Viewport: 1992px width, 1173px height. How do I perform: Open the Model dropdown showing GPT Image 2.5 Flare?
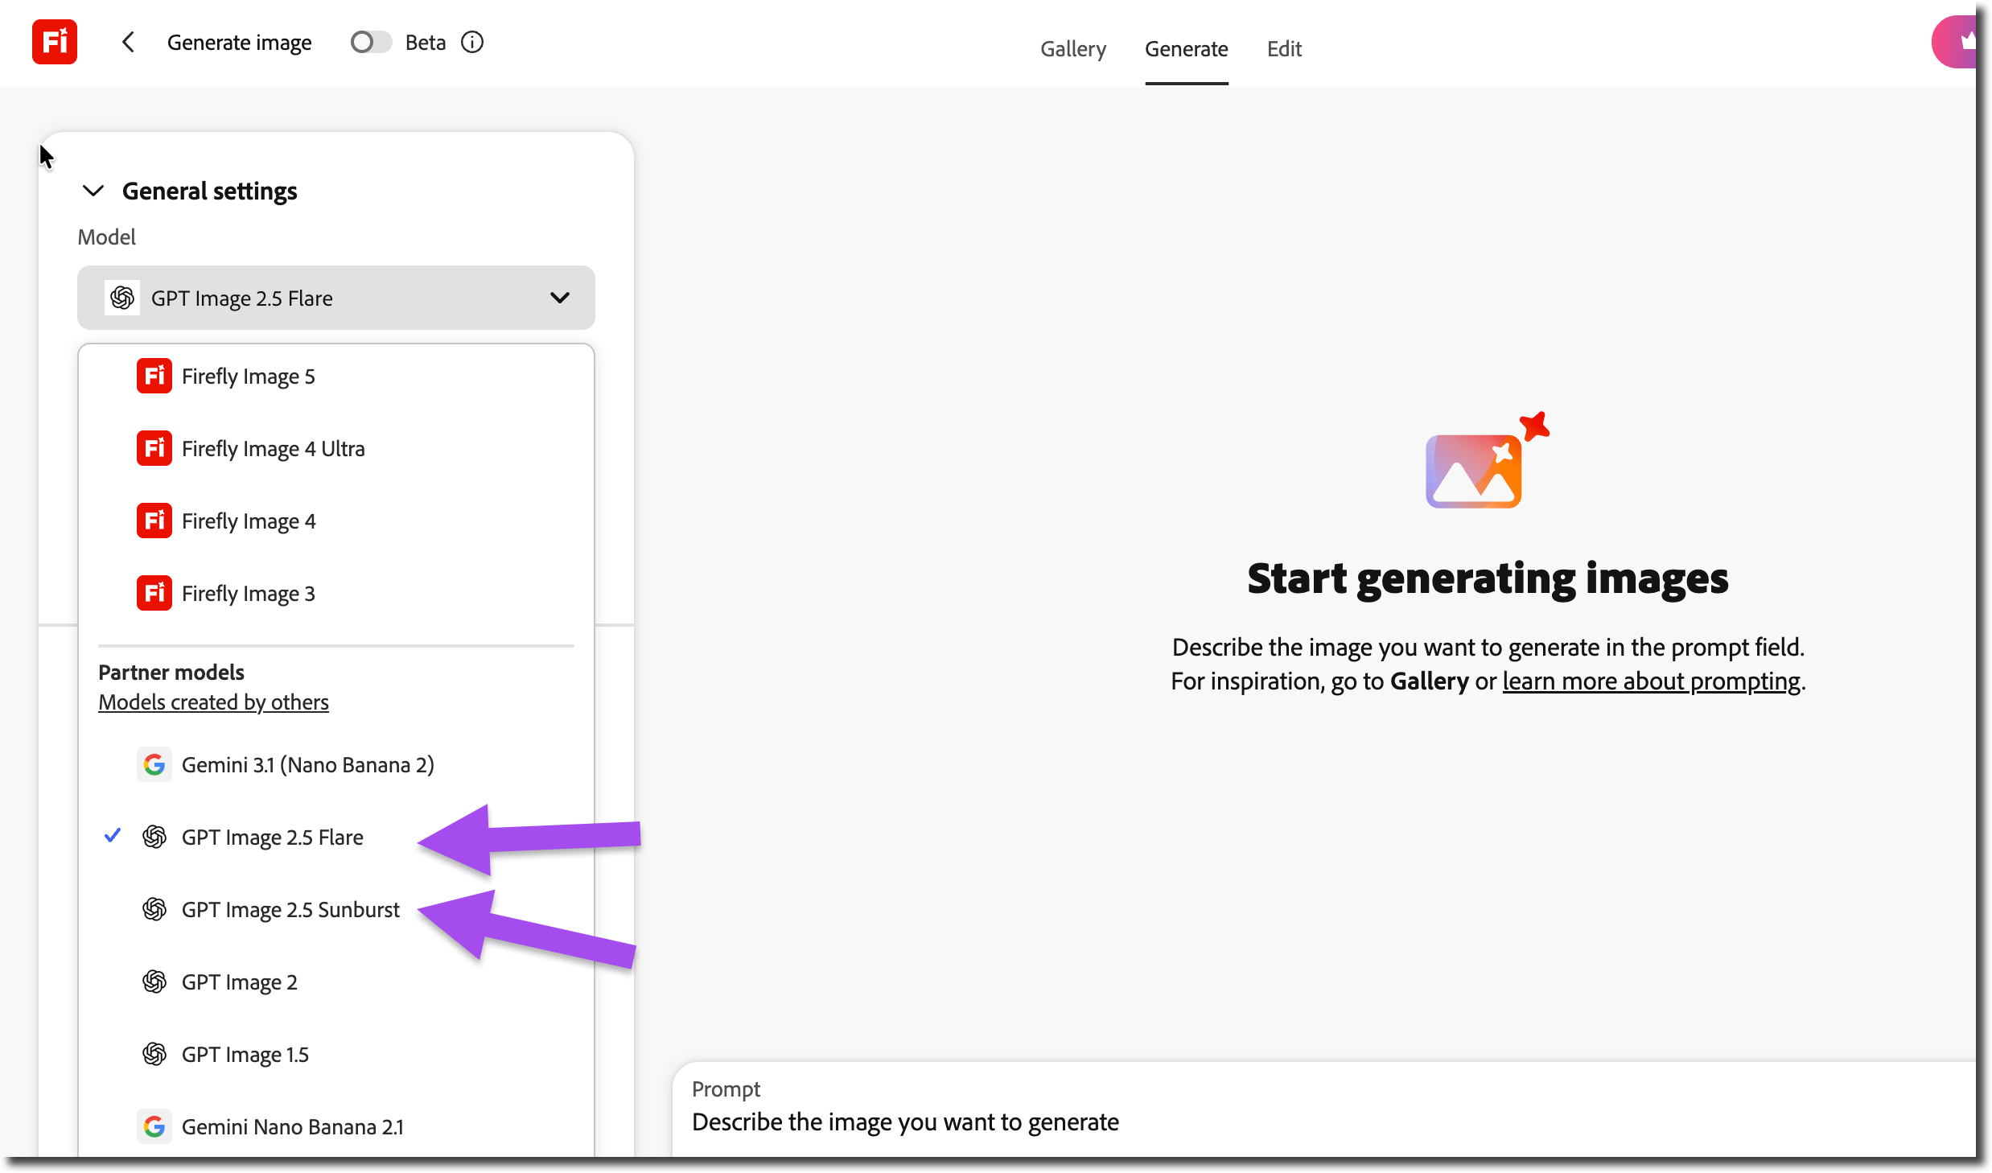(x=336, y=298)
